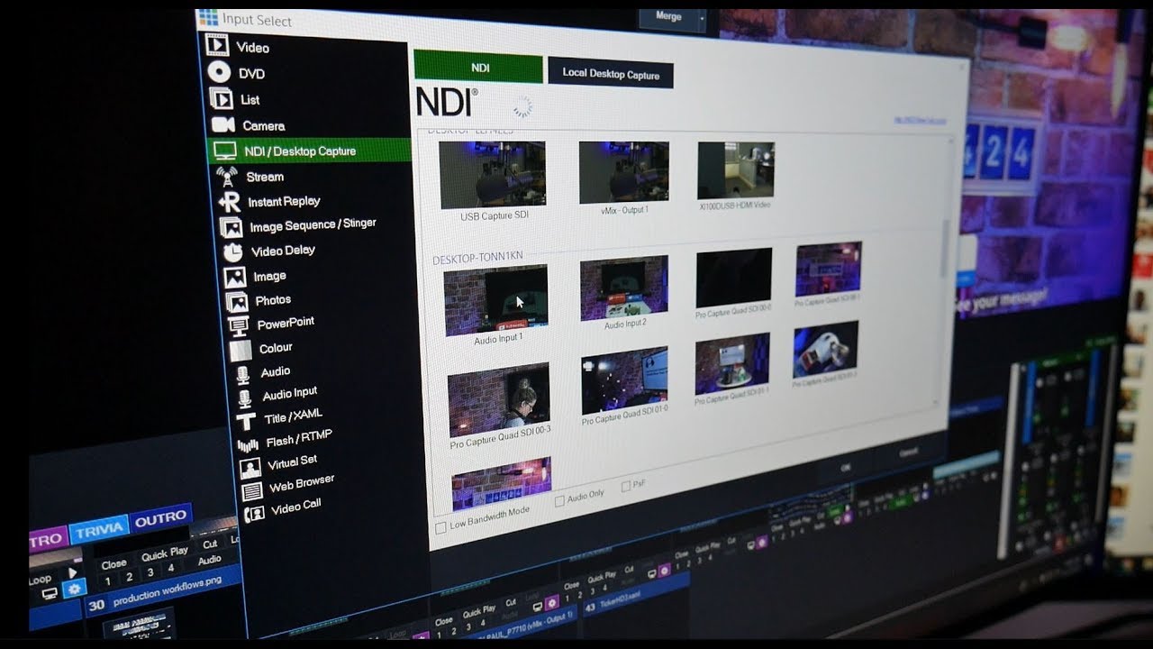Select the Title / XAML icon
The height and width of the screenshot is (649, 1153).
(246, 421)
